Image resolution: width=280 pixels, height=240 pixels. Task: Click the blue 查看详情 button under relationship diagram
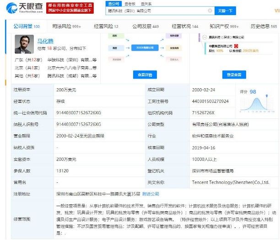[145, 75]
